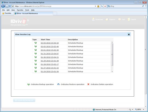Image resolution: width=148 pixels, height=112 pixels.
Task: Click the Update My Backup Set button
Action: click(x=24, y=100)
